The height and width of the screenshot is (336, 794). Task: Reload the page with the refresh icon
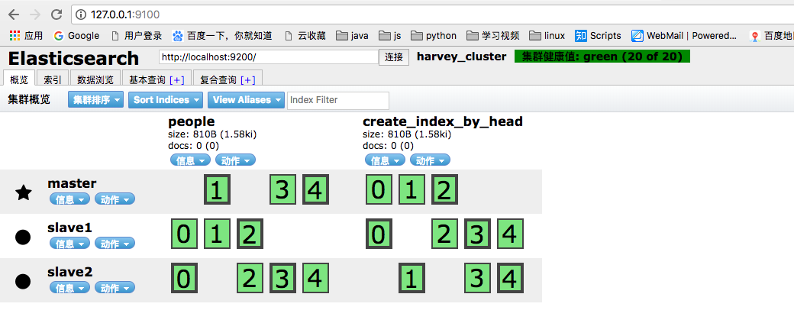coord(56,15)
